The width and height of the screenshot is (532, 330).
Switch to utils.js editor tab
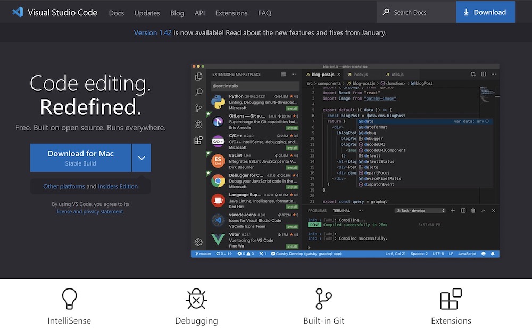coord(397,75)
